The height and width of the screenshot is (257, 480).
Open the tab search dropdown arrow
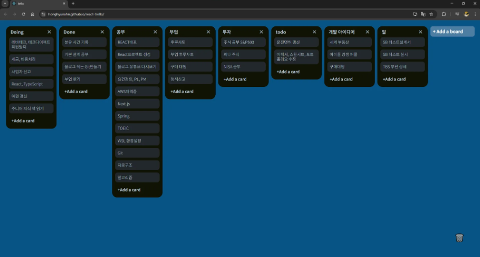tap(4, 4)
